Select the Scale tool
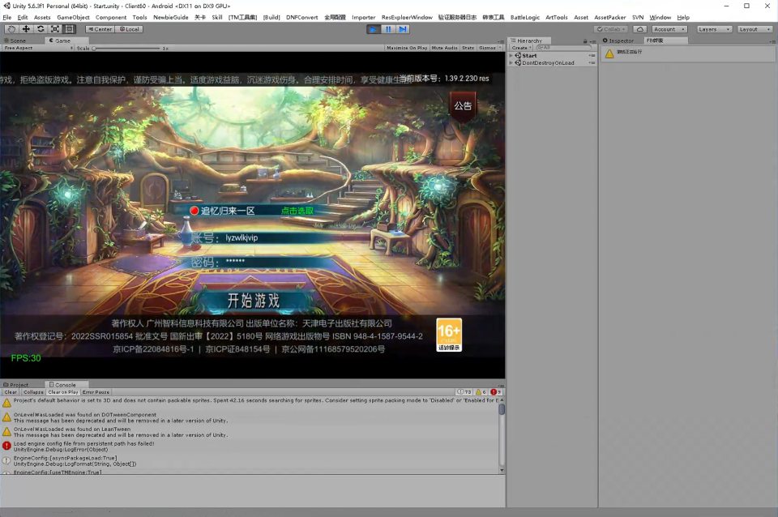This screenshot has height=517, width=778. (55, 29)
